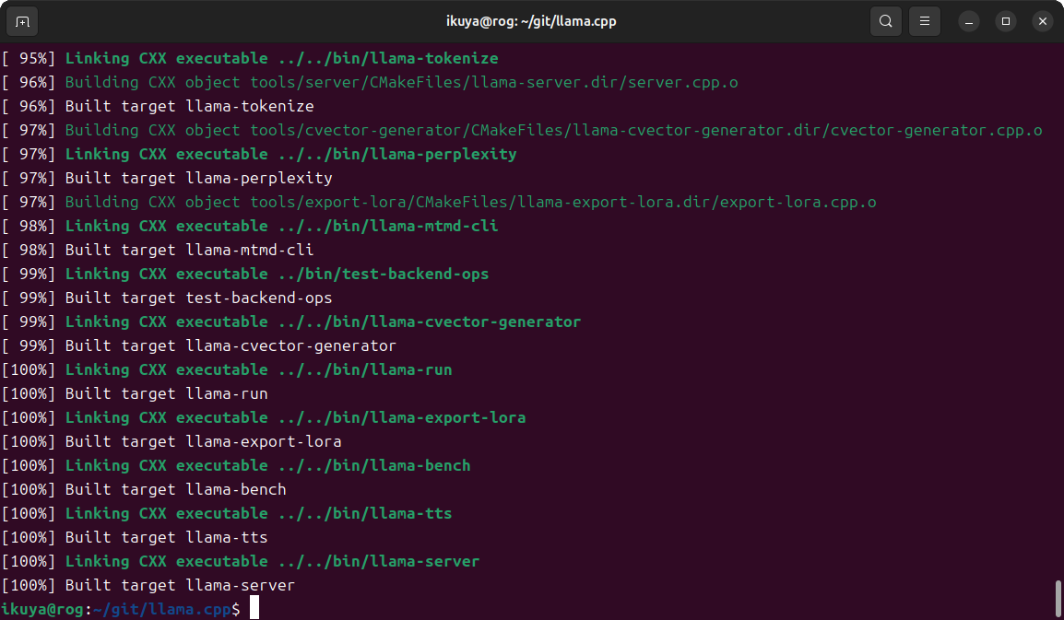Image resolution: width=1064 pixels, height=620 pixels.
Task: Click "Built target llama-cvector-generator" line
Action: tap(231, 346)
